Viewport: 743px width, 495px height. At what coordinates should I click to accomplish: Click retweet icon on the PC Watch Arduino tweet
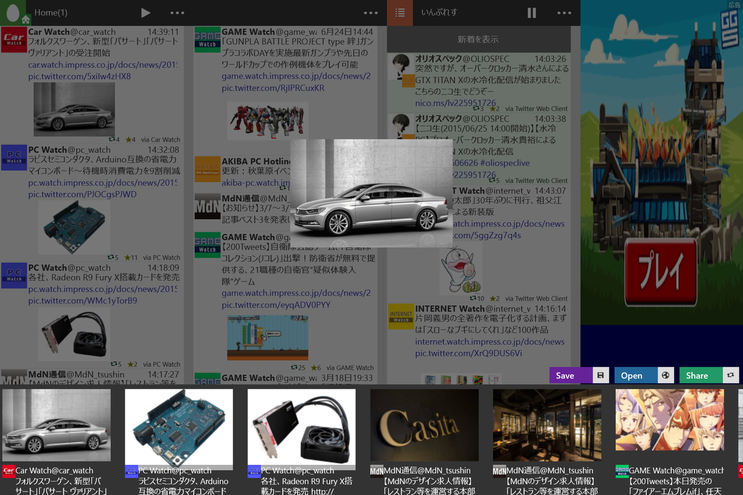pyautogui.click(x=111, y=257)
